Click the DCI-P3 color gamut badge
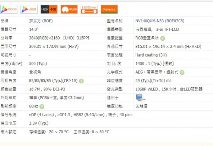 (9, 9)
